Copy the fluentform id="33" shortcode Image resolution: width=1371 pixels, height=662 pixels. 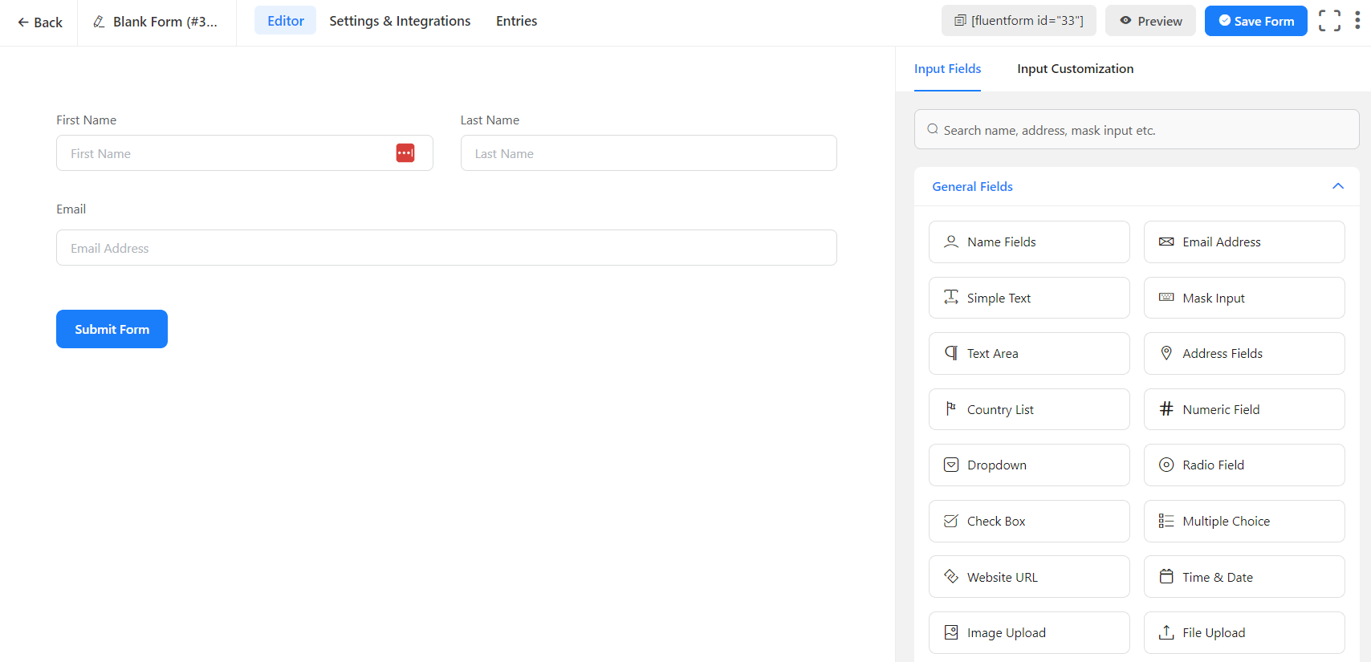pyautogui.click(x=1019, y=21)
